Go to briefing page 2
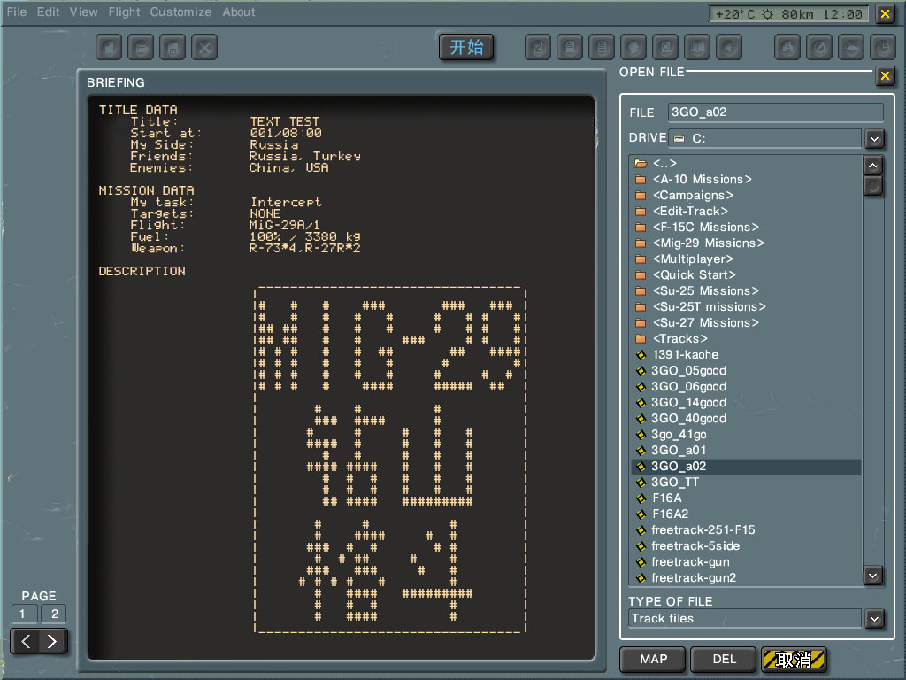This screenshot has height=680, width=906. pos(54,614)
